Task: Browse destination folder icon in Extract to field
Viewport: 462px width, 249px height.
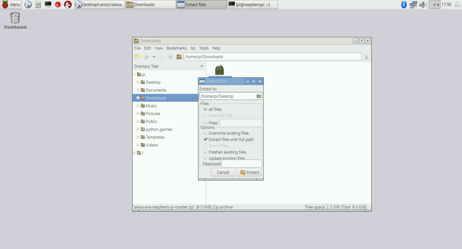Action: pyautogui.click(x=259, y=96)
